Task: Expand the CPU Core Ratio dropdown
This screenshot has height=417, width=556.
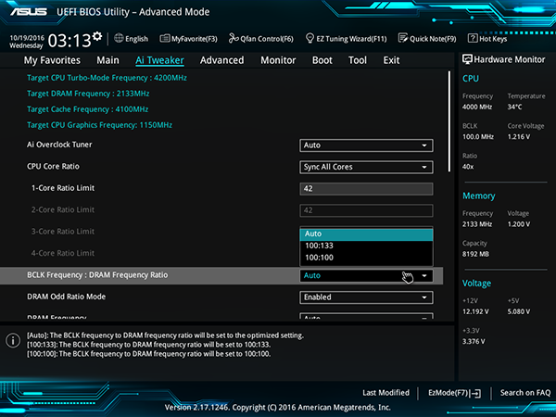Action: pyautogui.click(x=366, y=167)
